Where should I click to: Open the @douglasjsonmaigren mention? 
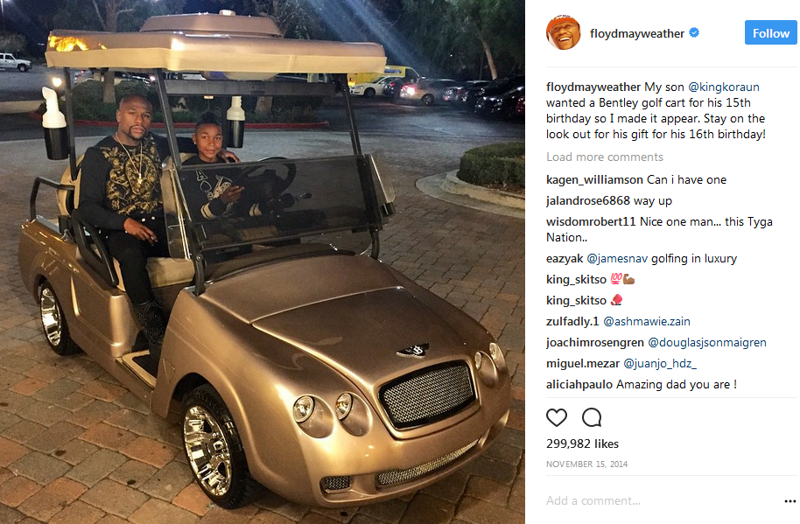pyautogui.click(x=706, y=343)
